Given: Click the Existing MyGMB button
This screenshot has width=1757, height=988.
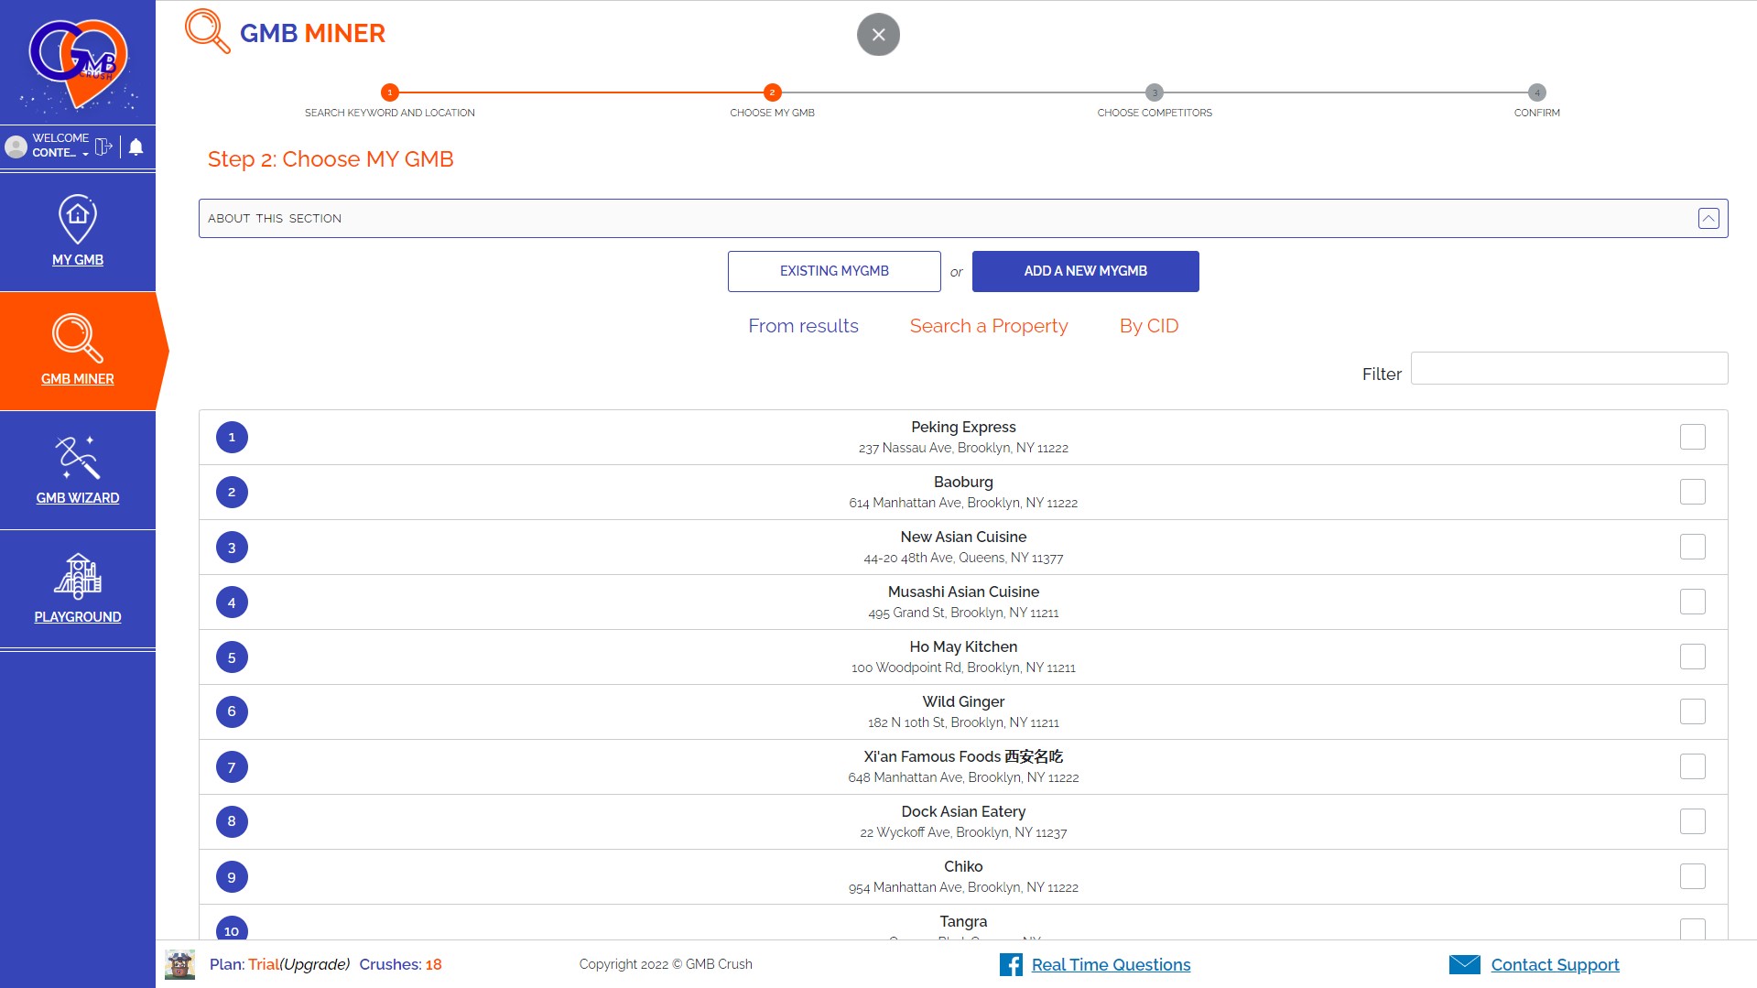Looking at the screenshot, I should [x=833, y=271].
